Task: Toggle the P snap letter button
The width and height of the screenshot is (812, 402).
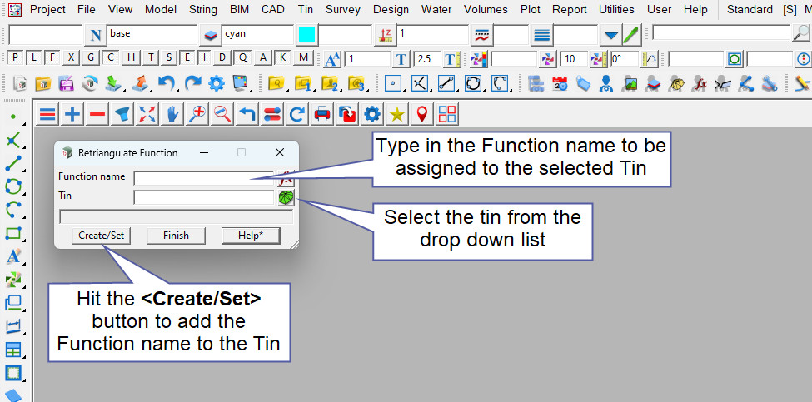Action: 16,57
